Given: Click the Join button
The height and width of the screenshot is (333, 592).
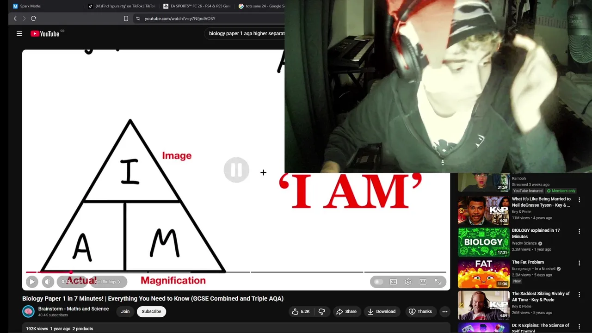Looking at the screenshot, I should (125, 312).
